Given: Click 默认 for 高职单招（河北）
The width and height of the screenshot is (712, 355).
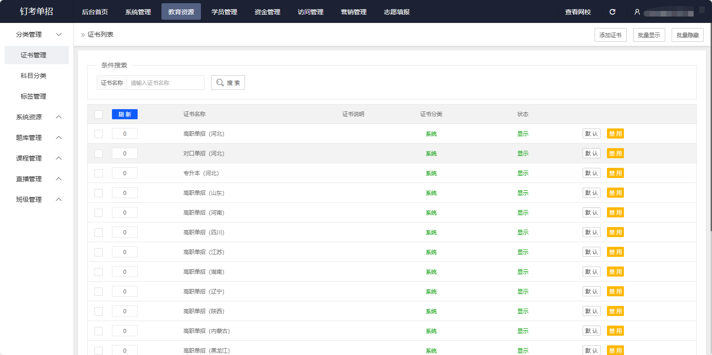Looking at the screenshot, I should tap(591, 134).
